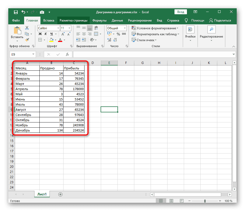Add a new sheet with plus icon
Screen dimensions: 245x211
60,194
